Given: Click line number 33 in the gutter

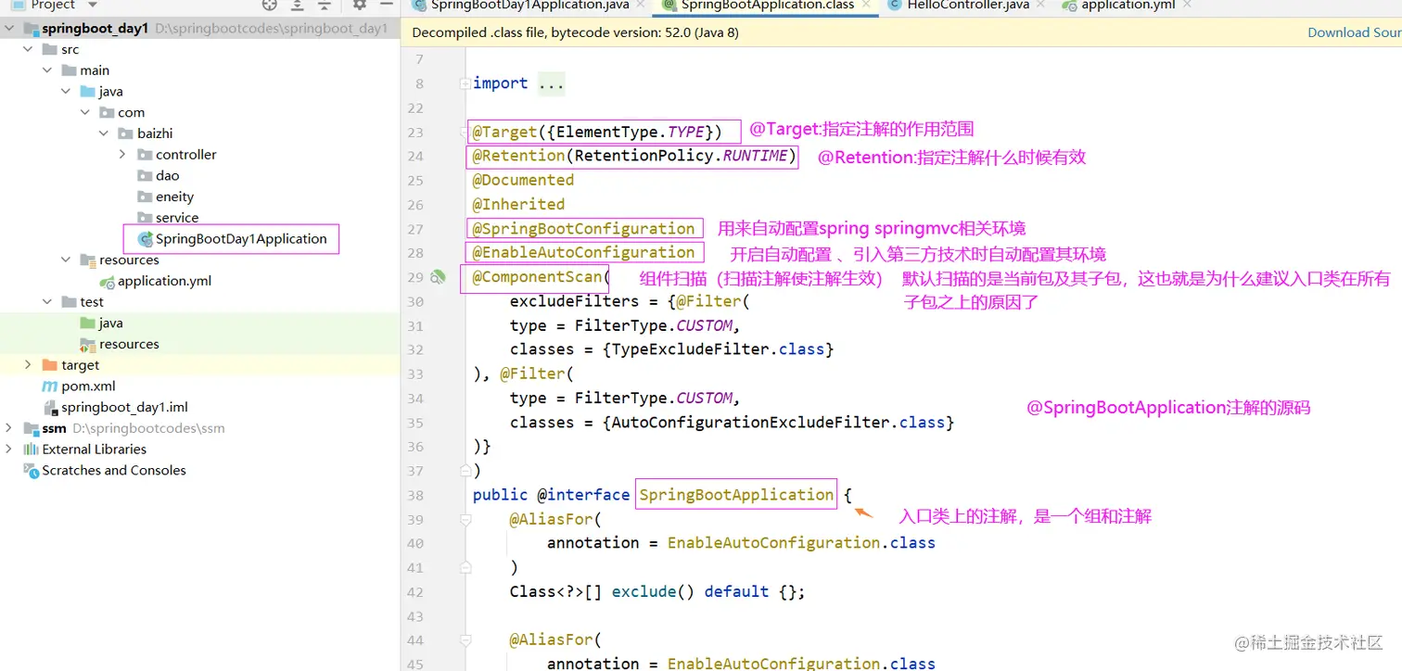Looking at the screenshot, I should 415,374.
